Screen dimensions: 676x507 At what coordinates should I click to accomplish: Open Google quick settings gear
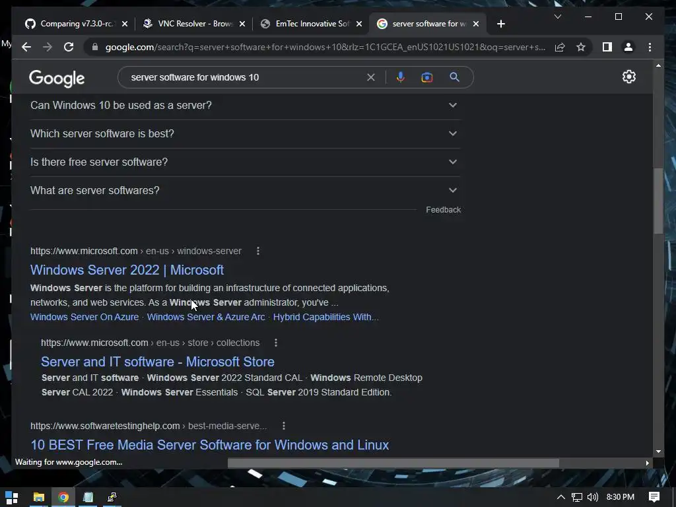pyautogui.click(x=629, y=77)
